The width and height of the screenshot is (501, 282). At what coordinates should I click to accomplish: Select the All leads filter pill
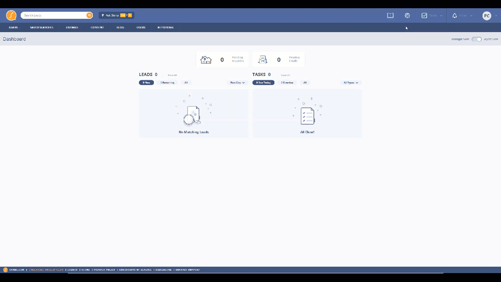[x=186, y=83]
